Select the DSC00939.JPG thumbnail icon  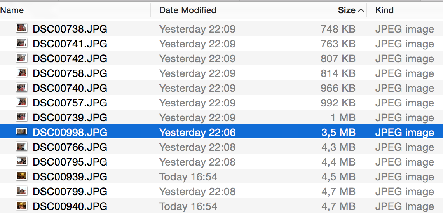click(22, 176)
